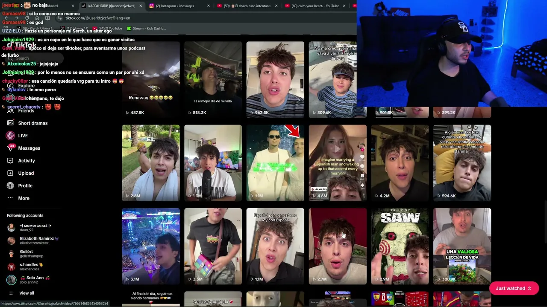Viewport: 547px width, 307px height.
Task: Open Gellért avatar in Following accounts
Action: [x=11, y=254]
